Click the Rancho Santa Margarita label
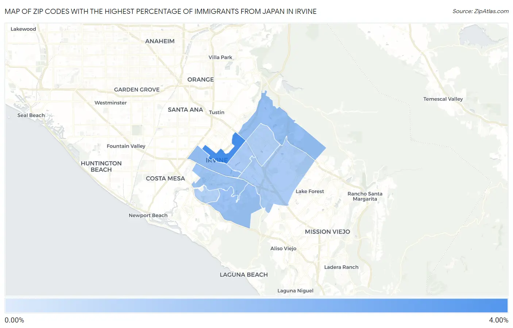Screen dimensions: 513x328 (x=365, y=196)
